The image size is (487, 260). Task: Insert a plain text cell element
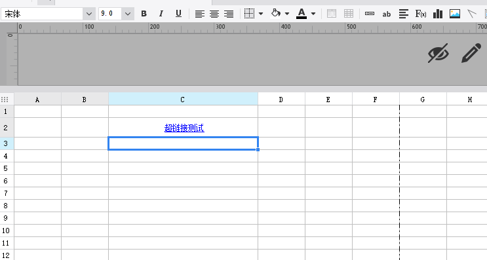[x=370, y=14]
